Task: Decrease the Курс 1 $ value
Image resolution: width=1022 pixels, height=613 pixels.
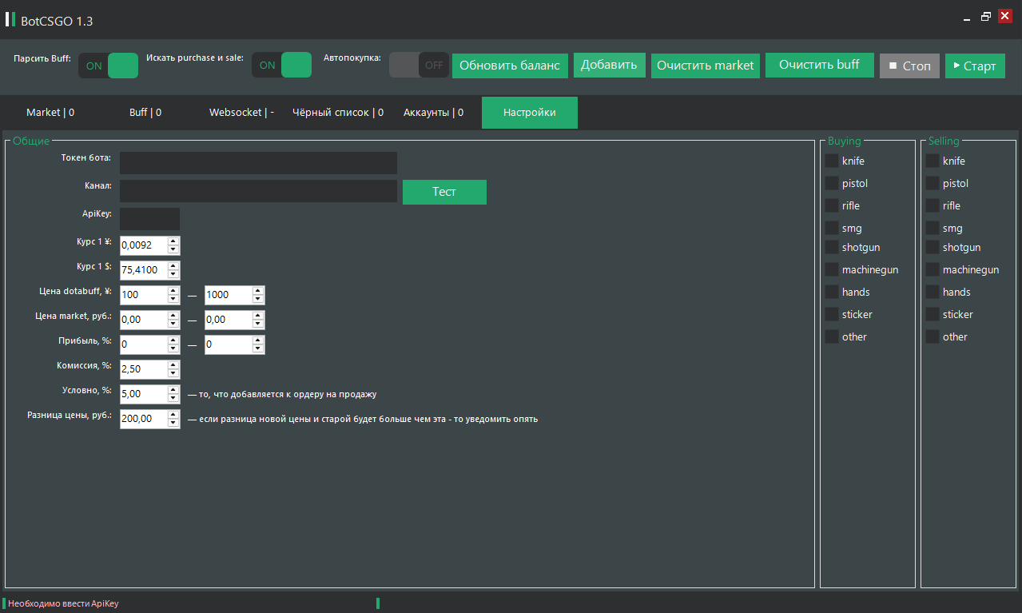Action: 173,275
